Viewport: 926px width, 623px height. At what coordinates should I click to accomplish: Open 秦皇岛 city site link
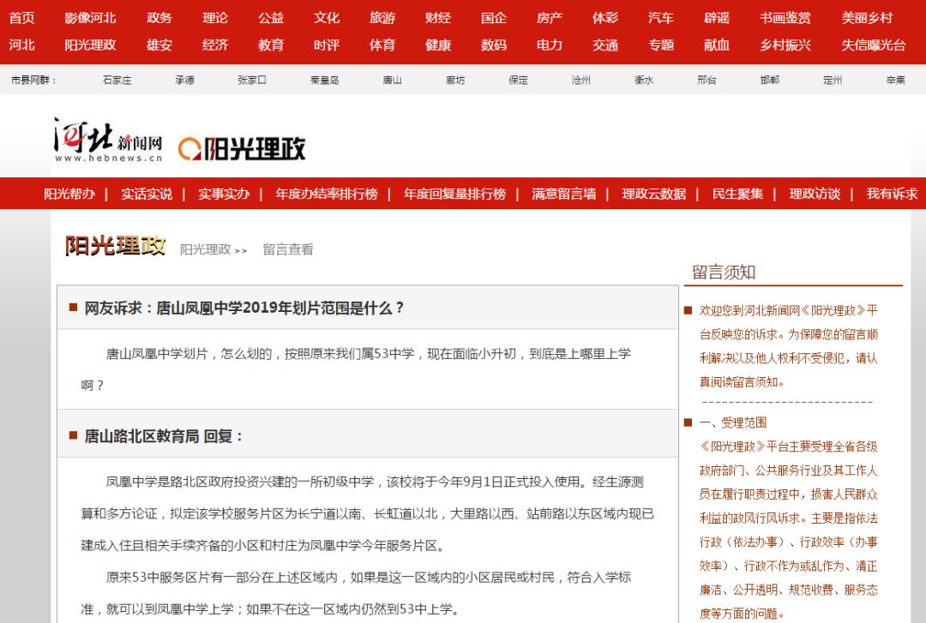pos(324,80)
